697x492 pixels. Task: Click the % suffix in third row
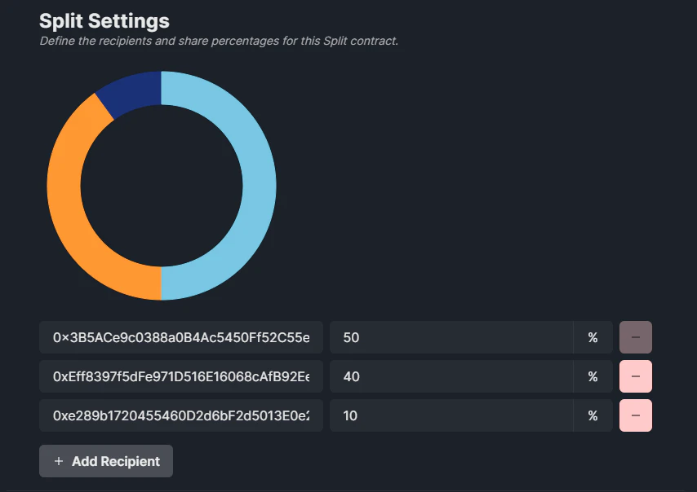coord(593,415)
